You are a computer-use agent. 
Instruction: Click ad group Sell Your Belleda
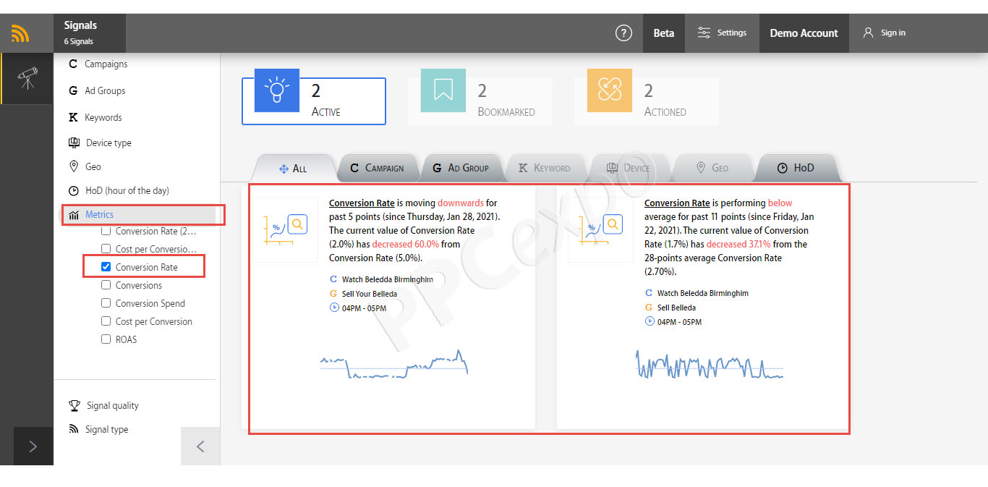coord(370,294)
